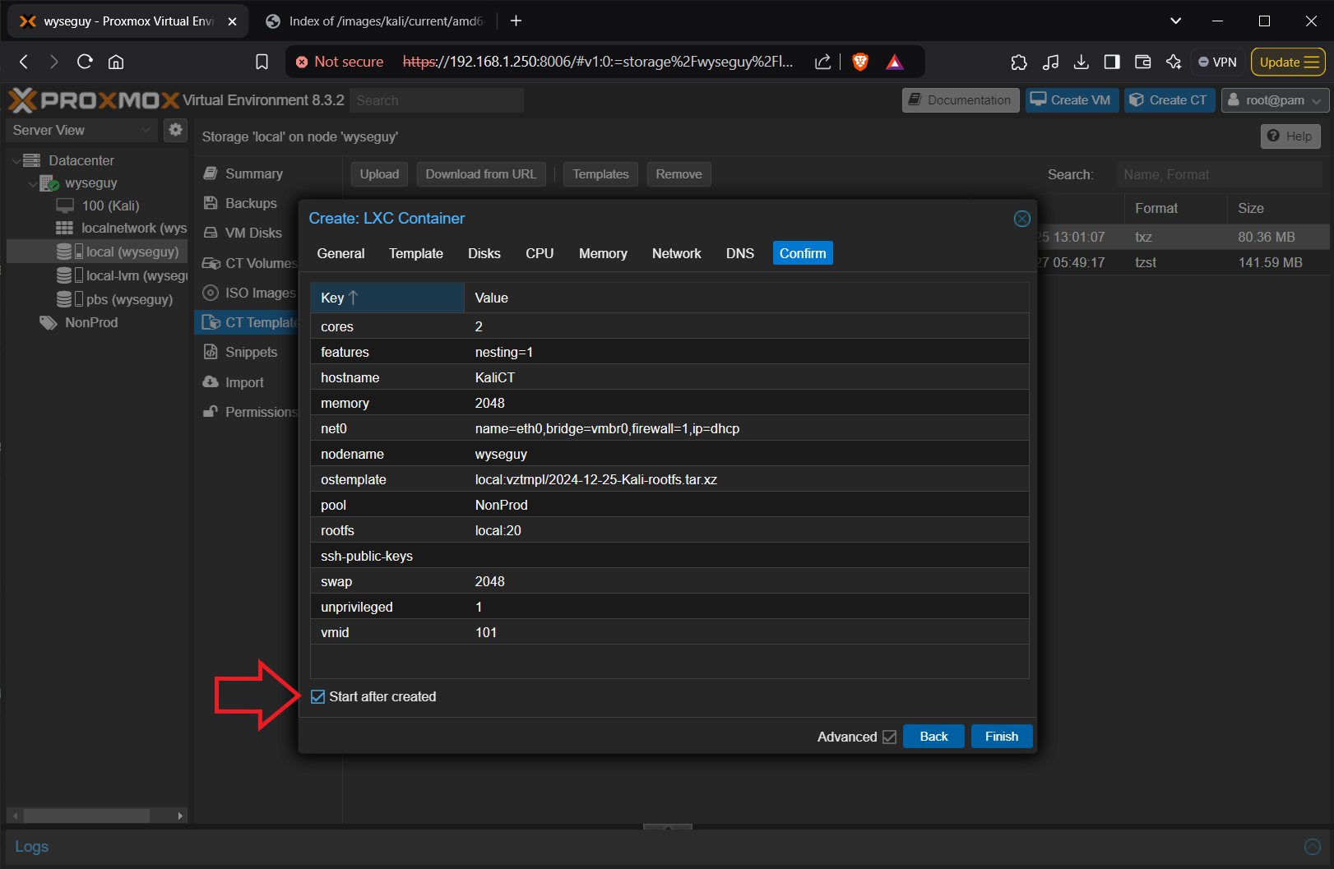Open new browser tab
The height and width of the screenshot is (869, 1334).
516,21
